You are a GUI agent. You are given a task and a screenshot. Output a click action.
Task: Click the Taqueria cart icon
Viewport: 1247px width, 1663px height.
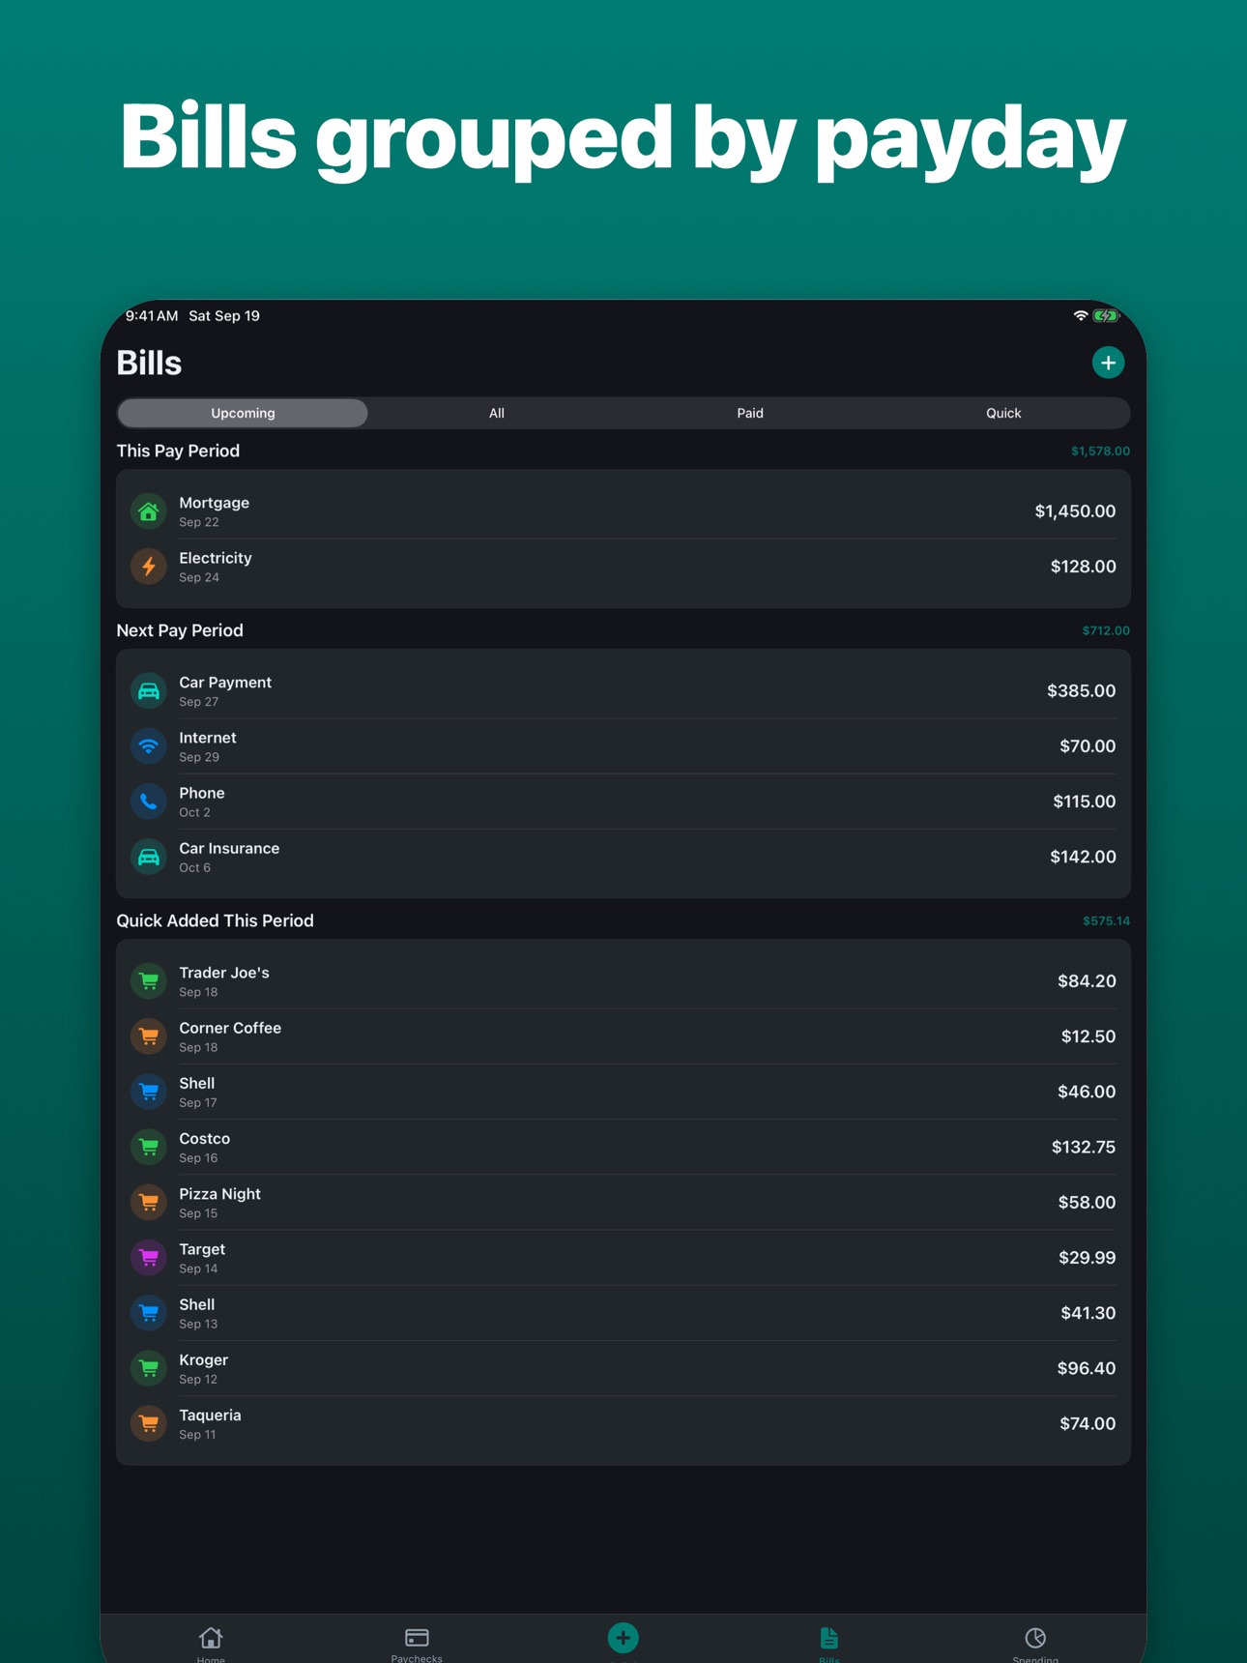click(x=149, y=1423)
